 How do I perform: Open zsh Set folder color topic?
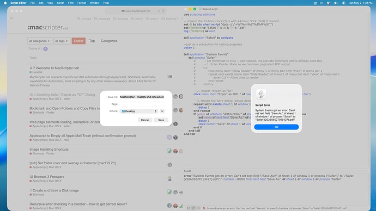72,163
